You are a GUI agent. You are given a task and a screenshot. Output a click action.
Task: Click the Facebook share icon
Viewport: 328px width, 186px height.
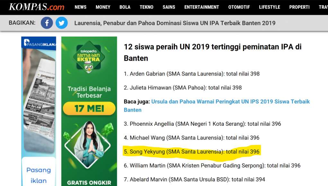(47, 23)
